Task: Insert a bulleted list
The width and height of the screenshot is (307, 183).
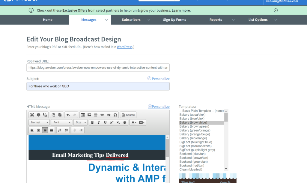Action: pyautogui.click(x=66, y=130)
